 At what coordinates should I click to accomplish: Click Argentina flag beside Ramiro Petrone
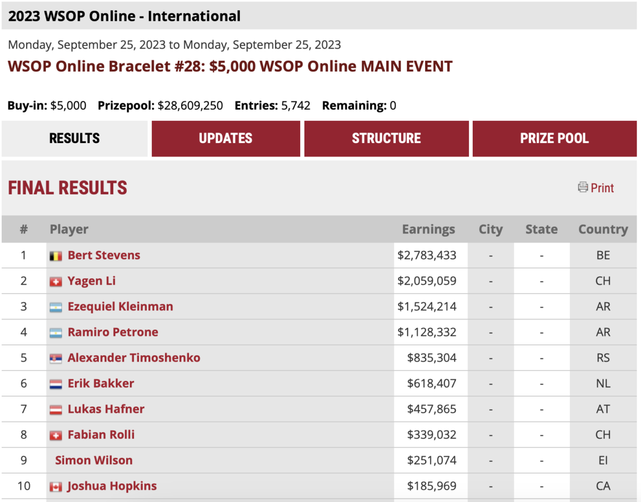pyautogui.click(x=56, y=333)
